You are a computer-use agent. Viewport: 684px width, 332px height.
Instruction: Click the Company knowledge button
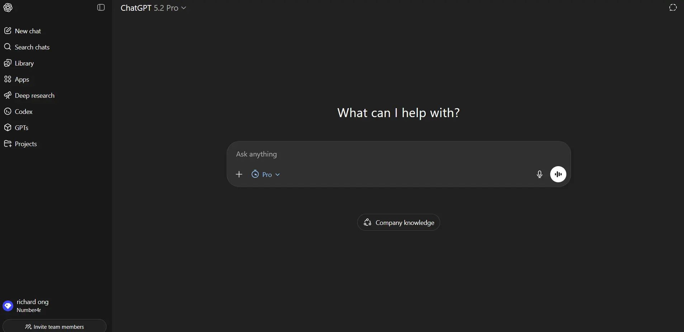[398, 222]
